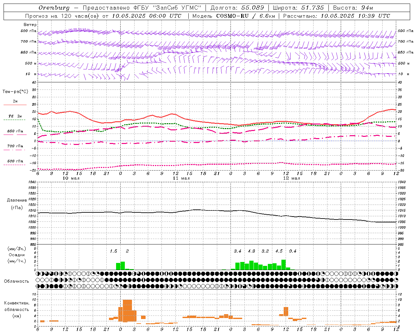Click the elevation text "Высота: 94м"
This screenshot has width=415, height=332.
click(x=353, y=8)
